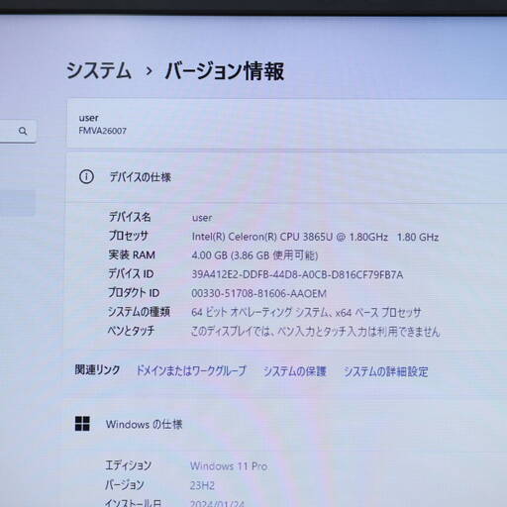Open ドメインまたはワークグループ link
The image size is (507, 507).
point(191,370)
